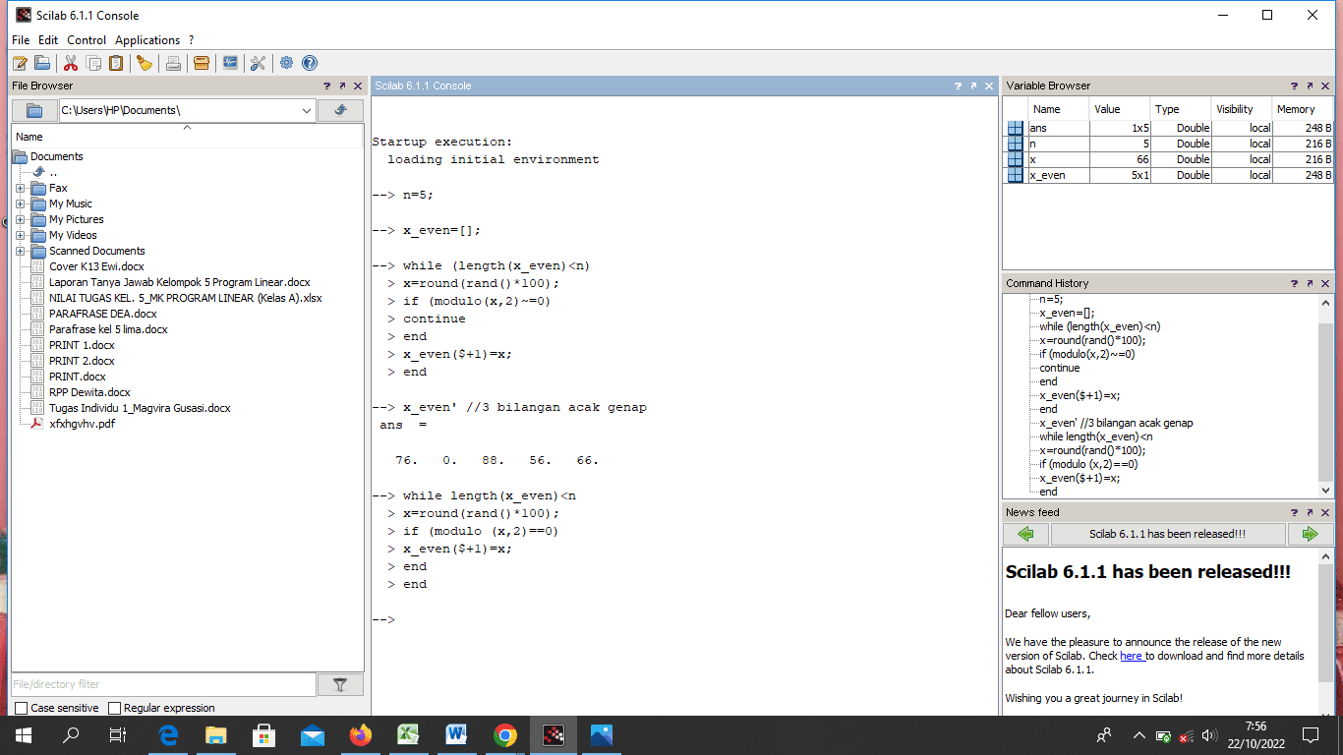Image resolution: width=1343 pixels, height=755 pixels.
Task: Enable the Case sensitive checkbox
Action: 22,708
